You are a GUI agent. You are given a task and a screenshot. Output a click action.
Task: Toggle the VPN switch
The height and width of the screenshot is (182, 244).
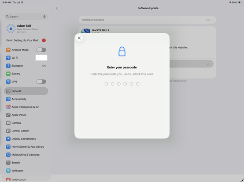pyautogui.click(x=41, y=82)
